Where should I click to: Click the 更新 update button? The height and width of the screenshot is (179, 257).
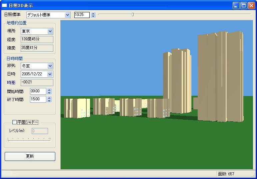click(30, 156)
